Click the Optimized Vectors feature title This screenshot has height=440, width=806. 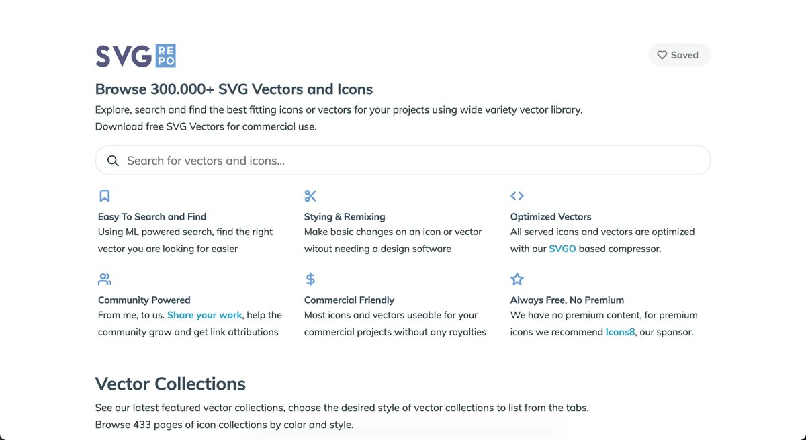551,217
